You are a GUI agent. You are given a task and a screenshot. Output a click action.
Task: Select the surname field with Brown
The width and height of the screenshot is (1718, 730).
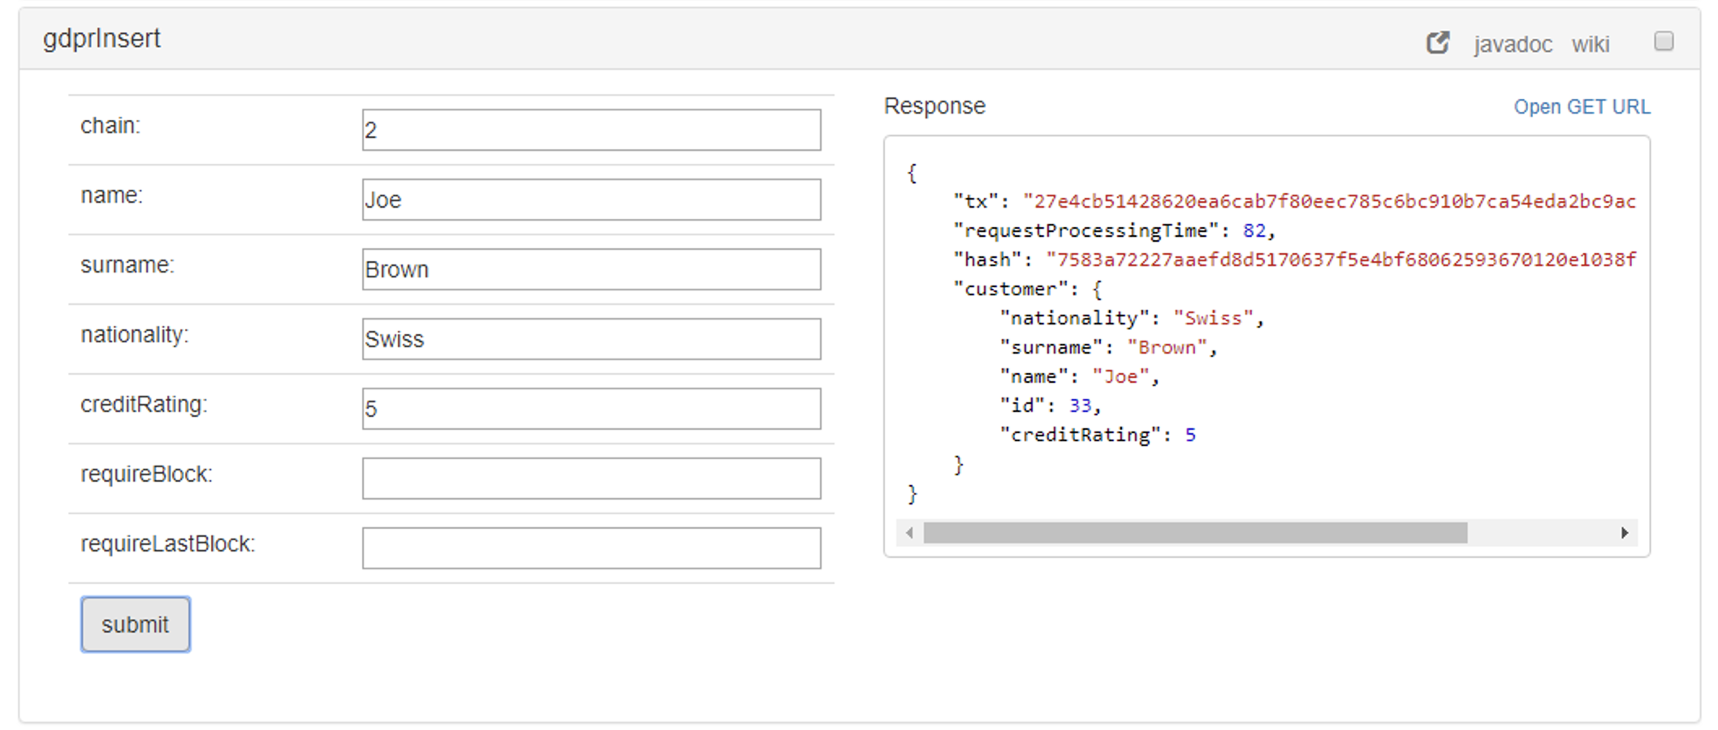point(591,269)
